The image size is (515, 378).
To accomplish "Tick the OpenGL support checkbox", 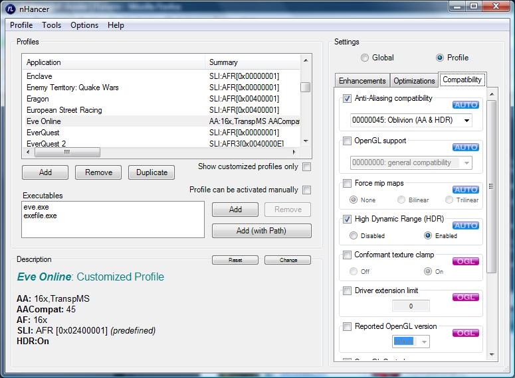I will point(347,141).
